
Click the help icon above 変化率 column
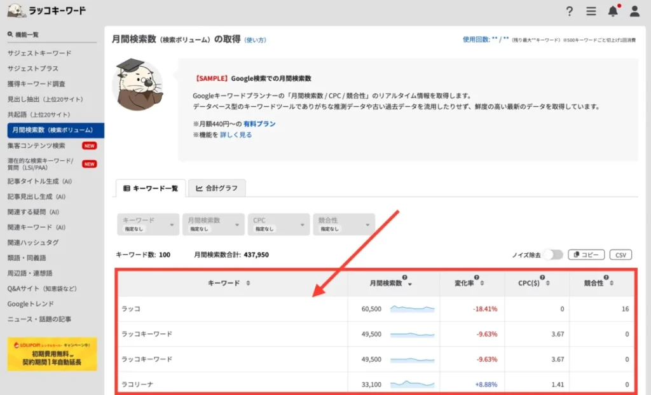point(476,277)
